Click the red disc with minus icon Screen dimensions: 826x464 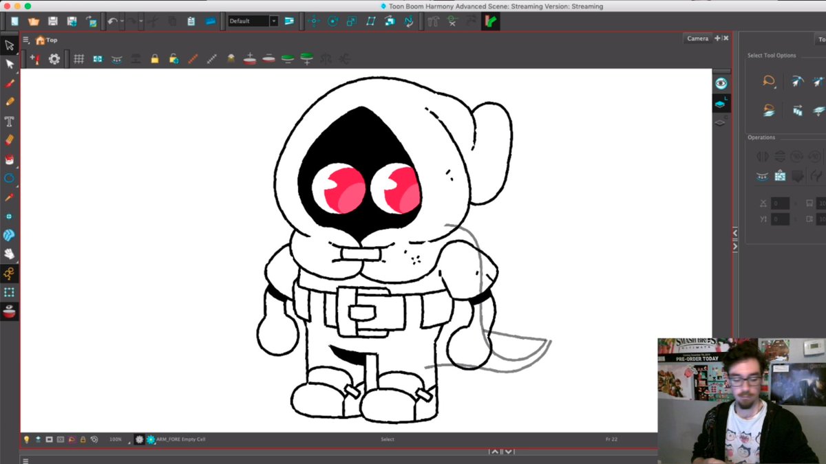click(x=268, y=59)
